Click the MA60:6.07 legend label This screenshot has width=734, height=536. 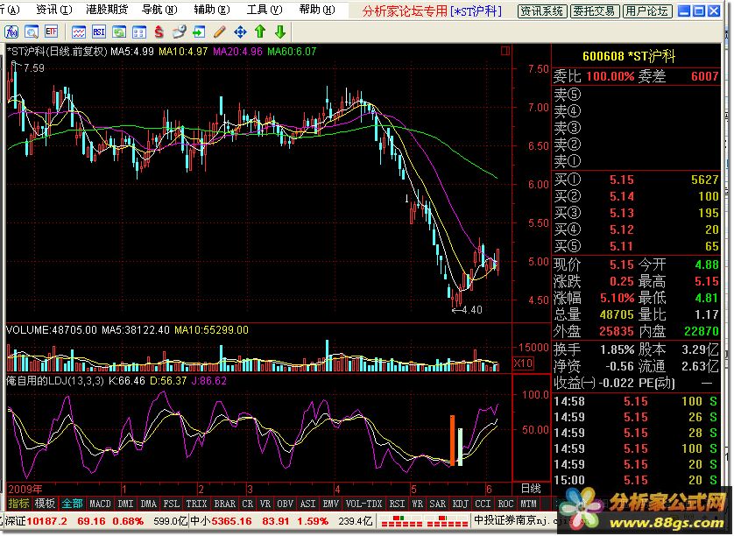(292, 51)
